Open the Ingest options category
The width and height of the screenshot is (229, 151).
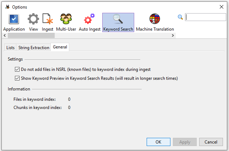click(48, 22)
